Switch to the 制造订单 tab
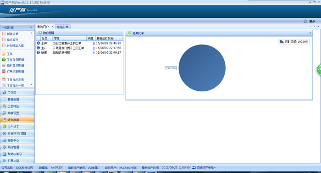This screenshot has height=173, width=321. point(63,27)
